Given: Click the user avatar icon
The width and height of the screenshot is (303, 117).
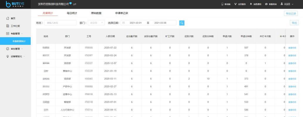Looking at the screenshot, I should click(x=282, y=4).
